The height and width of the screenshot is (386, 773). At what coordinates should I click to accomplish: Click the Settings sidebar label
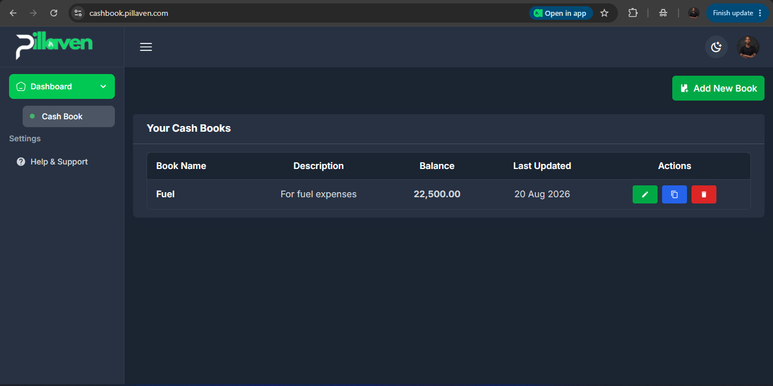point(25,138)
